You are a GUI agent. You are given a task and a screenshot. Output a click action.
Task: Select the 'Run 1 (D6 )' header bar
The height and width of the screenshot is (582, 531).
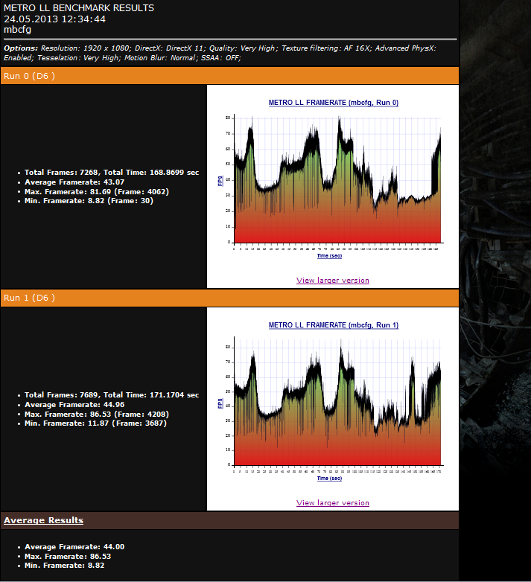[x=229, y=298]
